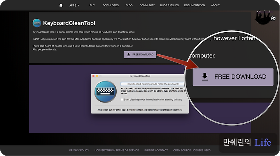Go to BUGS & ISSUES
The height and width of the screenshot is (156, 280).
coord(170,5)
